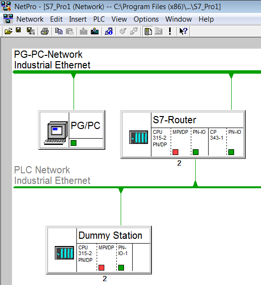Select the PLC Network green bus line
The height and width of the screenshot is (285, 261).
pos(137,187)
